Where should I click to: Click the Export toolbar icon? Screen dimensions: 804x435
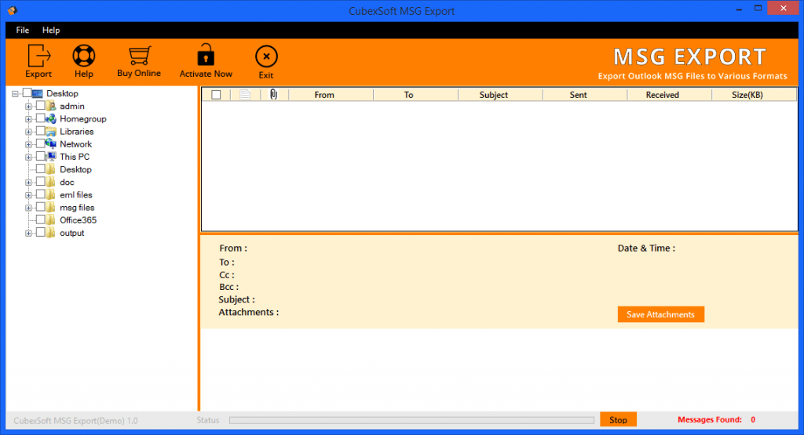[x=38, y=56]
